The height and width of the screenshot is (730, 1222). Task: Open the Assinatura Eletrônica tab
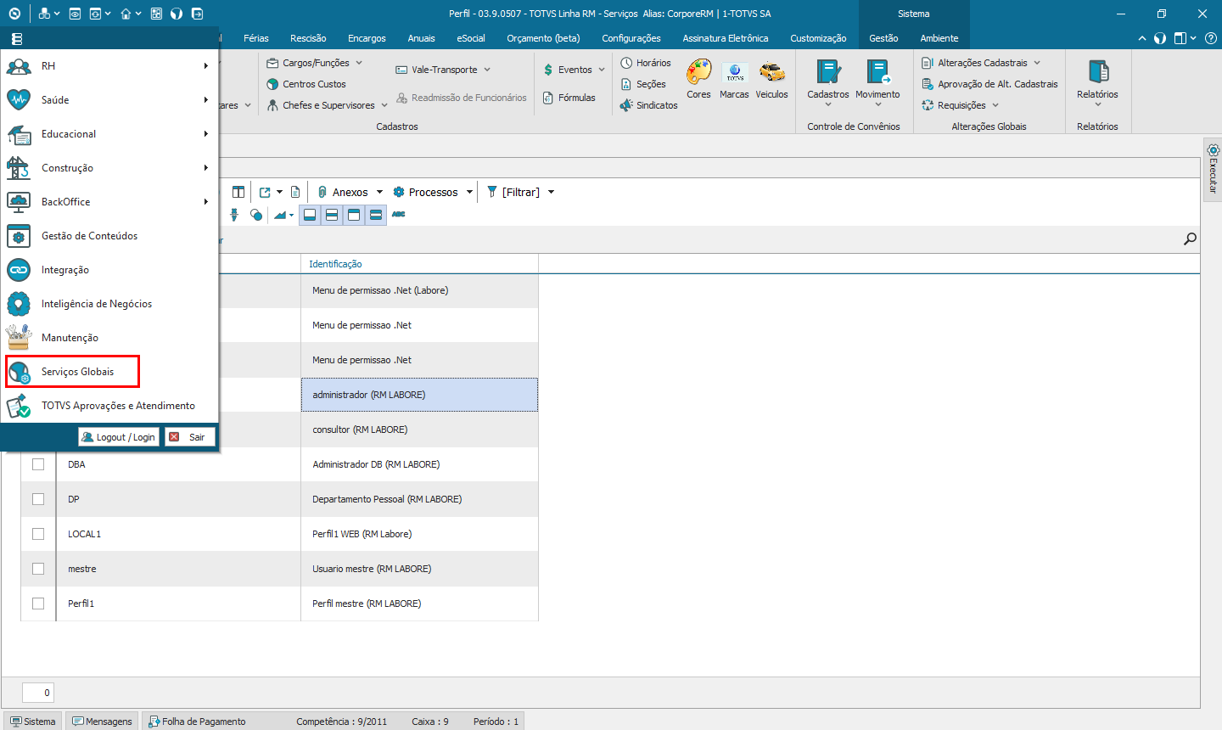pyautogui.click(x=726, y=38)
